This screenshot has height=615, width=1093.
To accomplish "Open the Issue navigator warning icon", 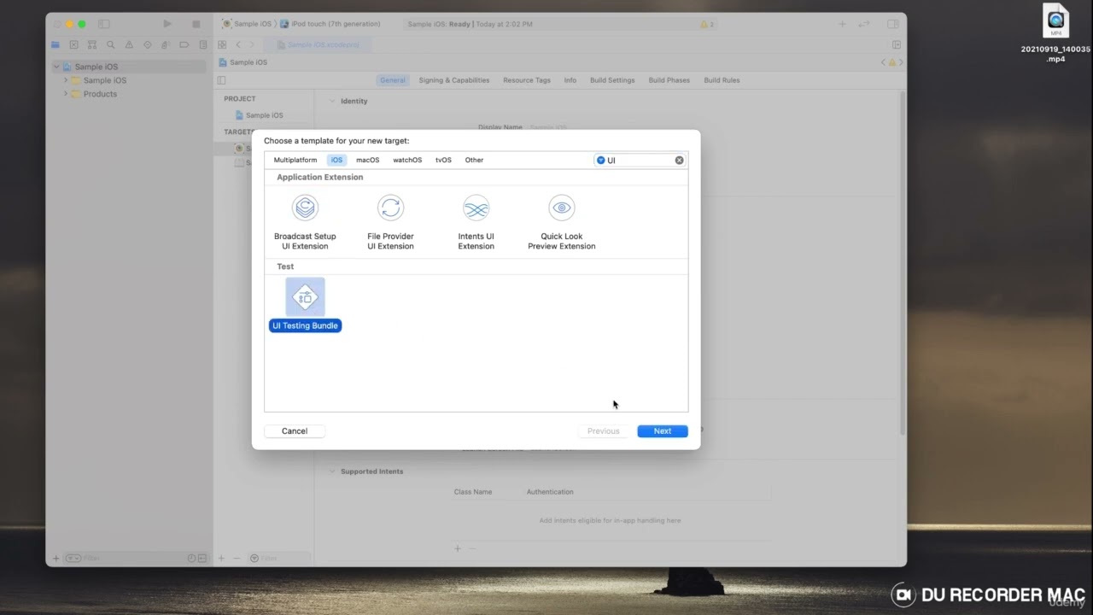I will tap(129, 44).
